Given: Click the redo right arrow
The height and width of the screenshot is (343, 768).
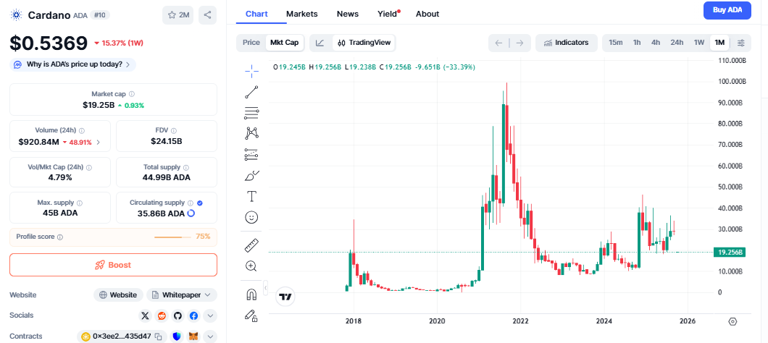Looking at the screenshot, I should coord(520,43).
